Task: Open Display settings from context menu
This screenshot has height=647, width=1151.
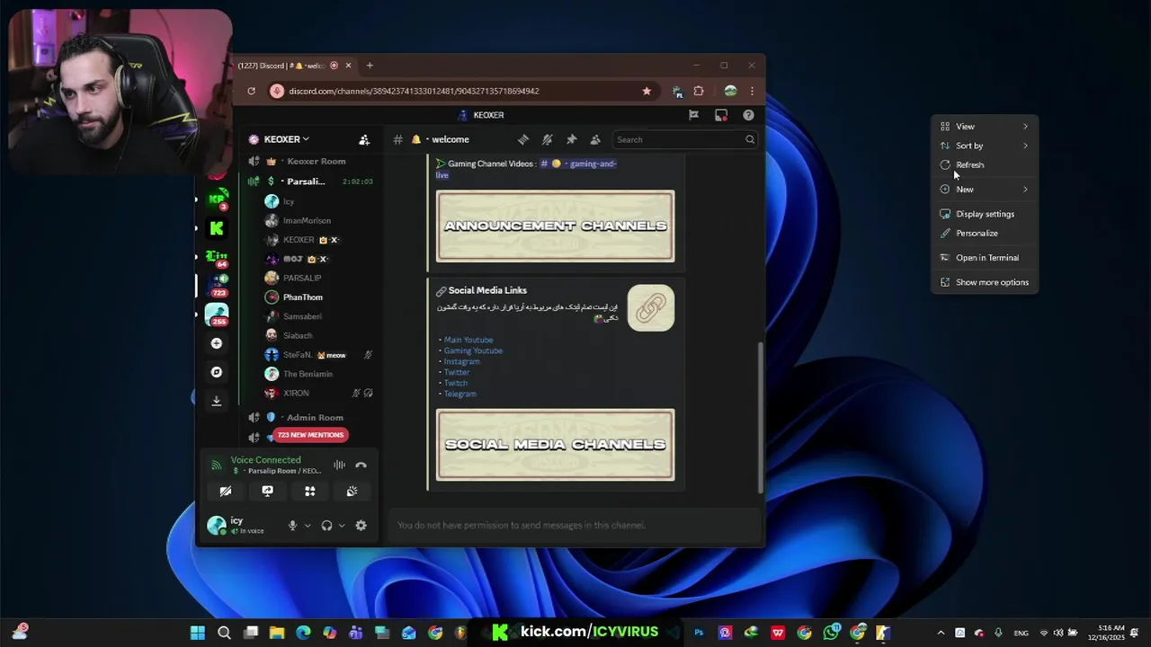Action: coord(985,214)
